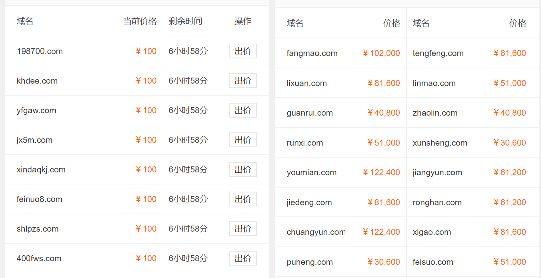Click 出价 on the shlpzs.com row
This screenshot has width=541, height=278.
[243, 228]
